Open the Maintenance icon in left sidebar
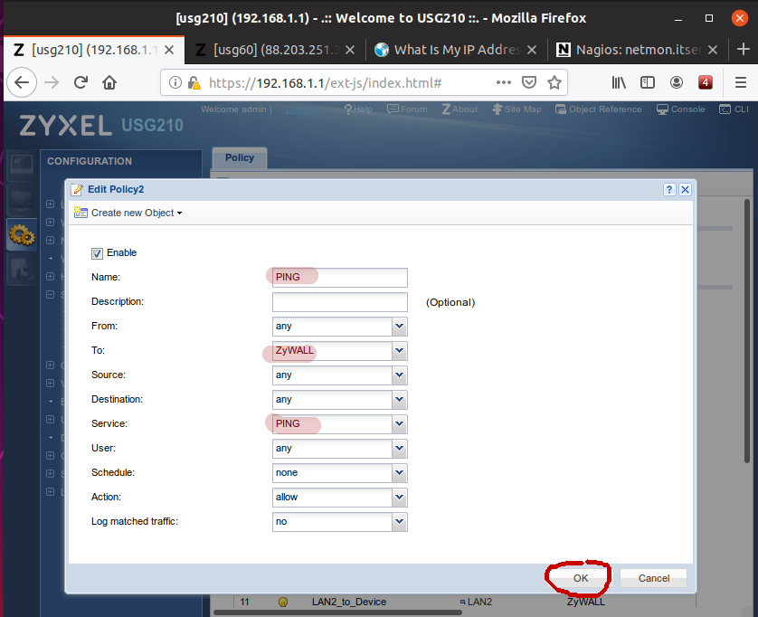Image resolution: width=758 pixels, height=617 pixels. pyautogui.click(x=21, y=270)
